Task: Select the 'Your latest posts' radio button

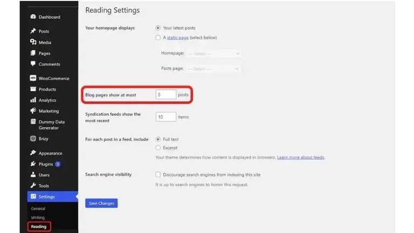Action: [158, 28]
